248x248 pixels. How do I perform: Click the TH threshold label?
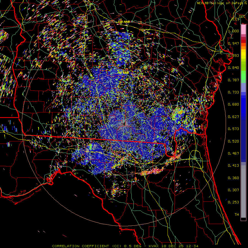point(237,215)
